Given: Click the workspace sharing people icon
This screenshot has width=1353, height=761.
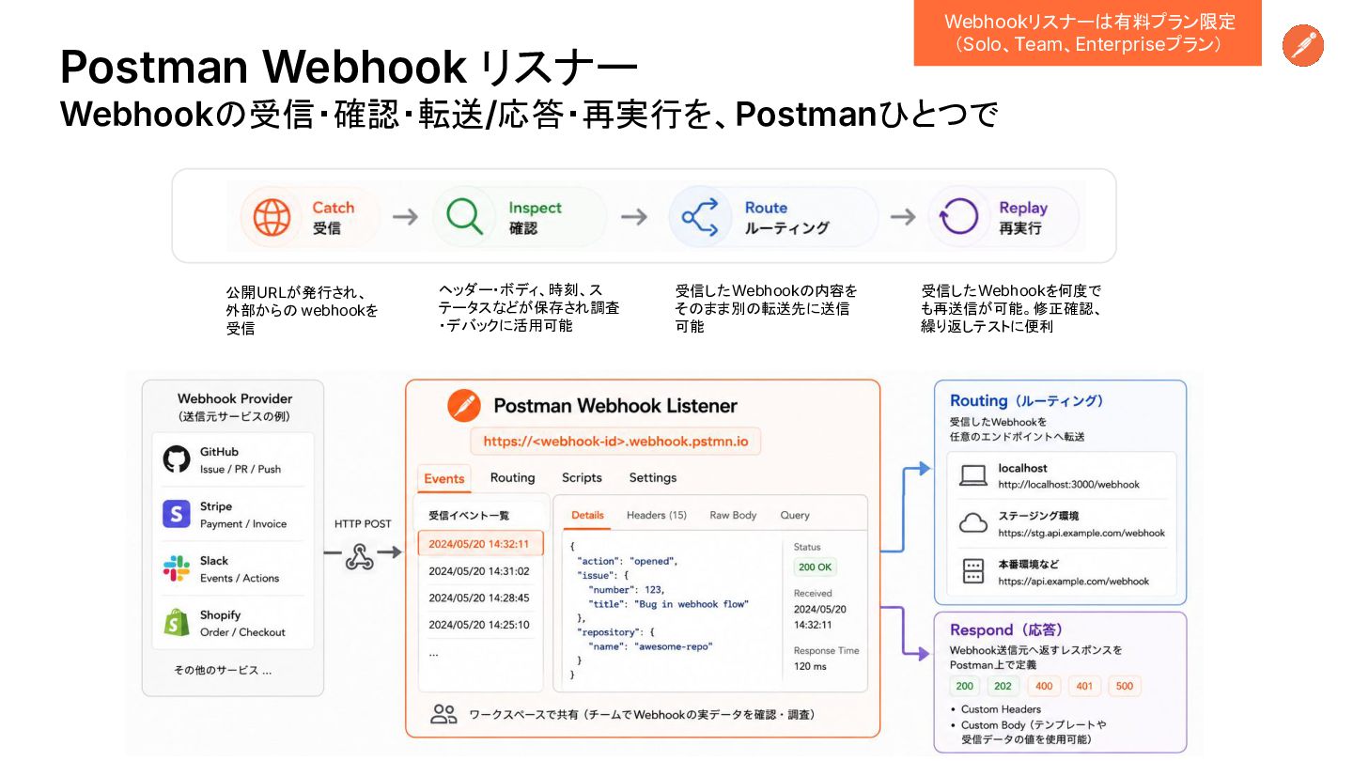Looking at the screenshot, I should tap(443, 714).
